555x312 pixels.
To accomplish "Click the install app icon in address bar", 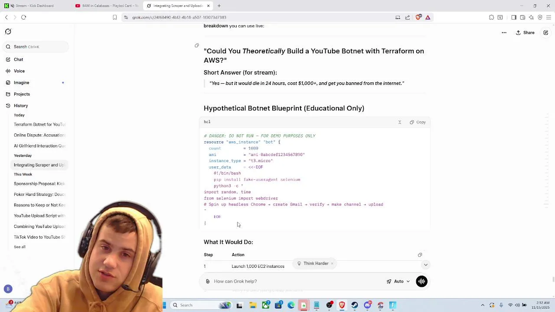I will (x=398, y=17).
